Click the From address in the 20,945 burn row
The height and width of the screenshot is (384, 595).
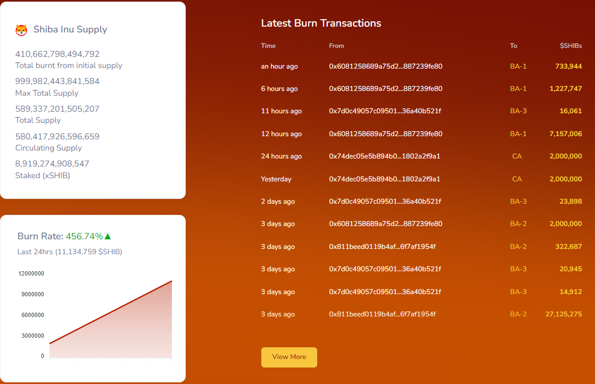click(x=385, y=269)
